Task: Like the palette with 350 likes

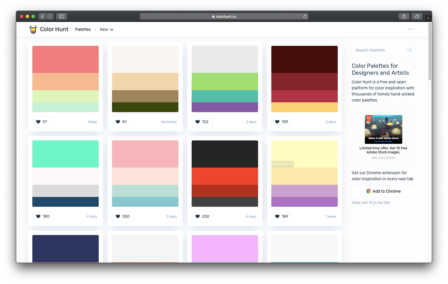Action: click(x=123, y=217)
